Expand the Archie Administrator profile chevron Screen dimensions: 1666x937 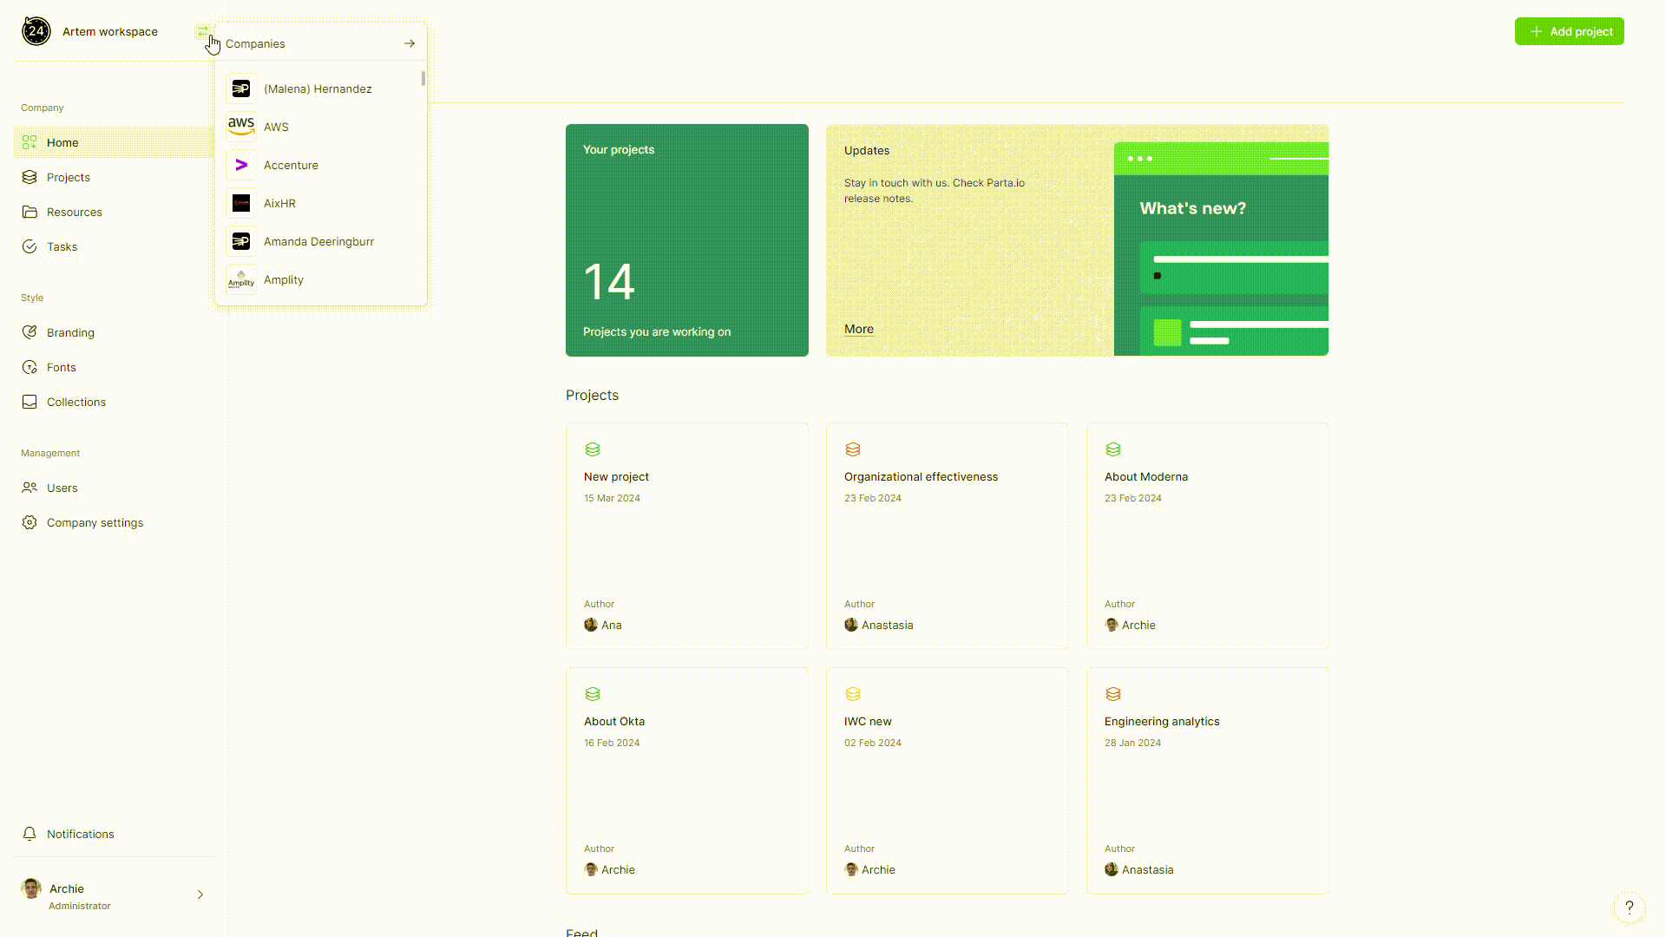(x=200, y=894)
